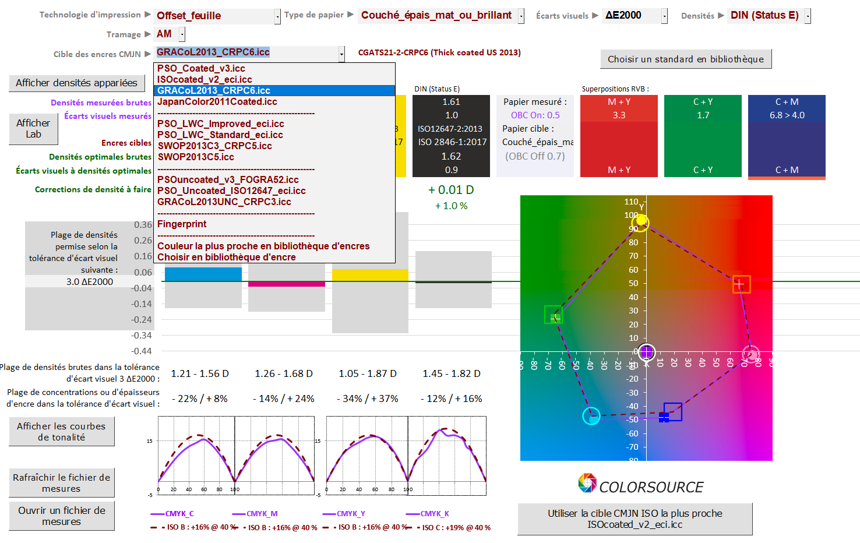The image size is (860, 543).
Task: Click Rafraîchir le fichier de mesures button
Action: point(61,483)
